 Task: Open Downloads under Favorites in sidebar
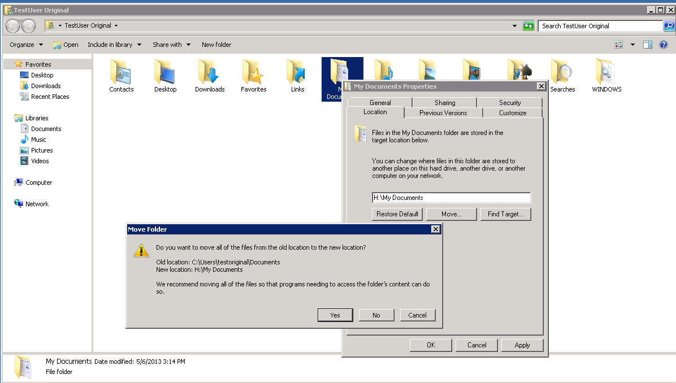point(46,86)
